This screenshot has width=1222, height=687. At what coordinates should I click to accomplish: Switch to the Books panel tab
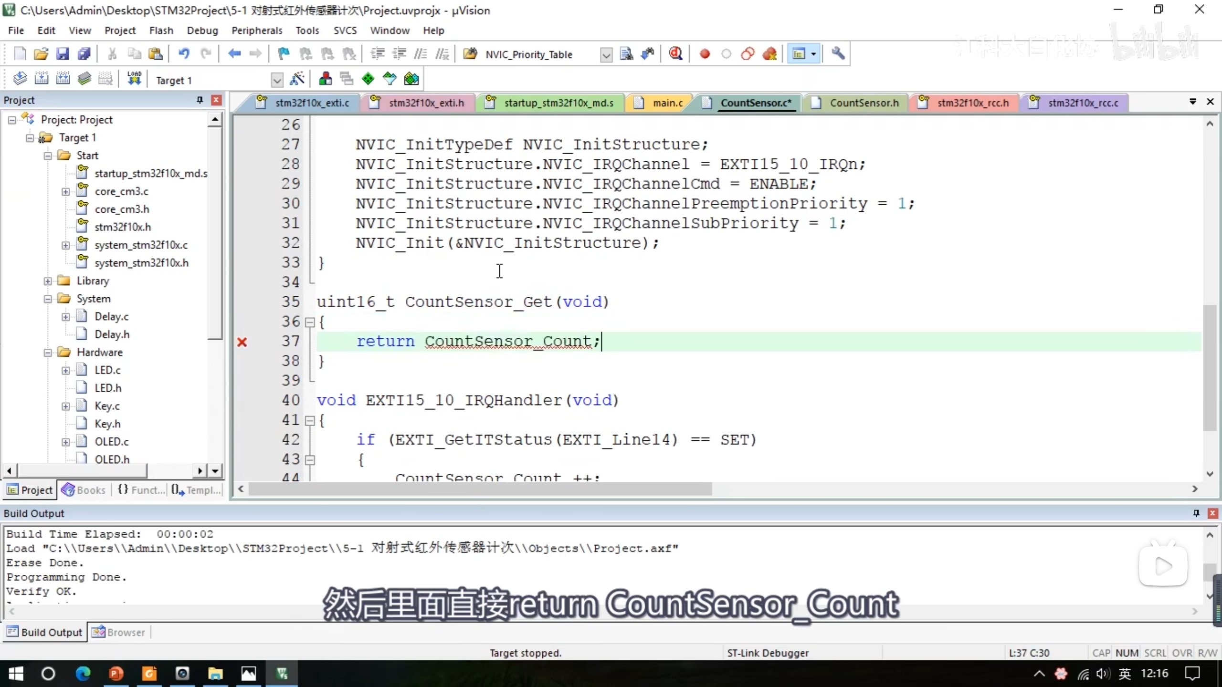pyautogui.click(x=84, y=490)
